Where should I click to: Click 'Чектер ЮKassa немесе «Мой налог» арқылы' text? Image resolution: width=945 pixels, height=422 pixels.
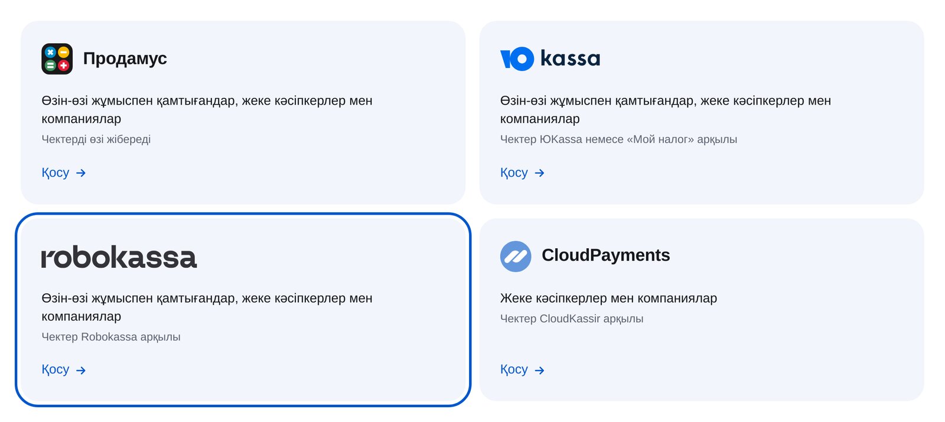click(x=618, y=139)
